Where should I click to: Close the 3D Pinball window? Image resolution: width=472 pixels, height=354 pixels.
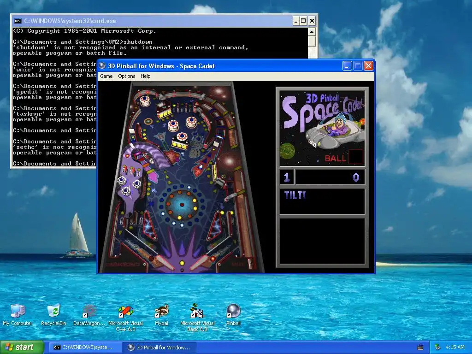pyautogui.click(x=368, y=65)
